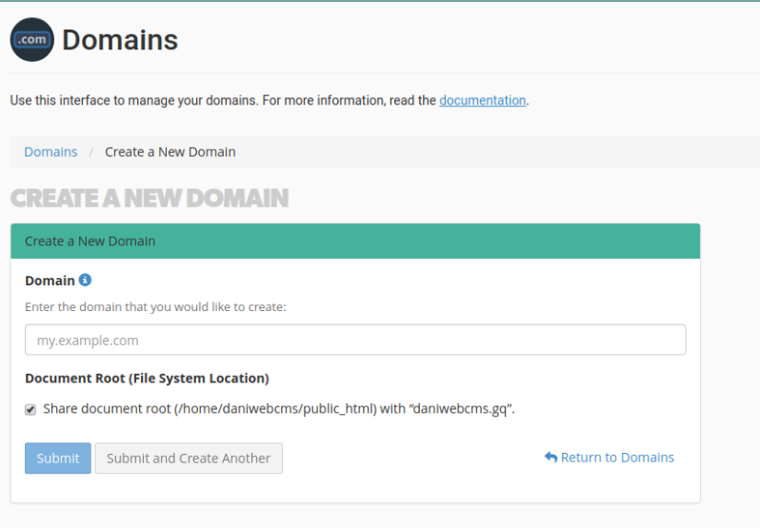Uncheck Share document root checkbox
Image resolution: width=760 pixels, height=528 pixels.
point(30,409)
